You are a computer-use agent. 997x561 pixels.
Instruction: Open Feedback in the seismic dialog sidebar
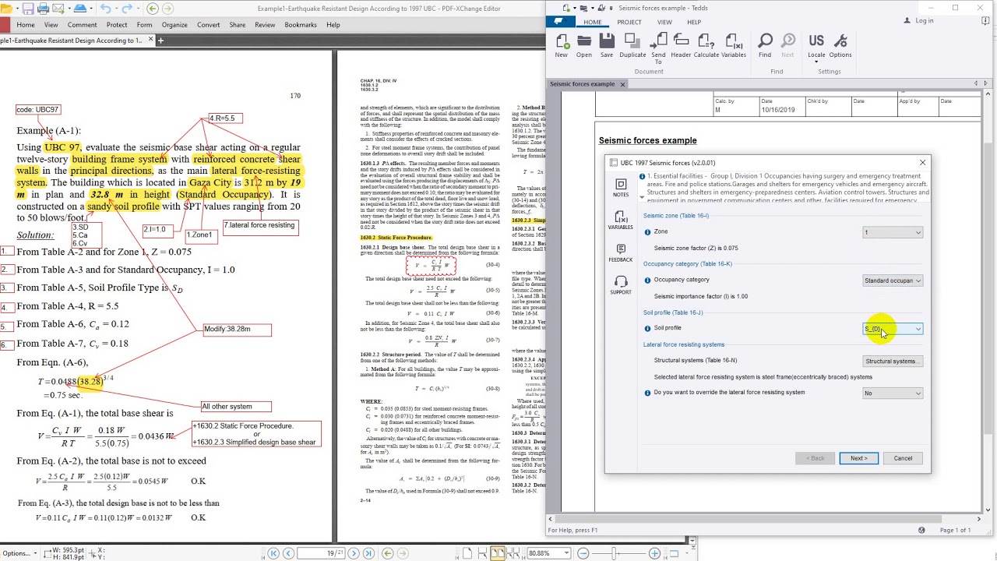621,252
